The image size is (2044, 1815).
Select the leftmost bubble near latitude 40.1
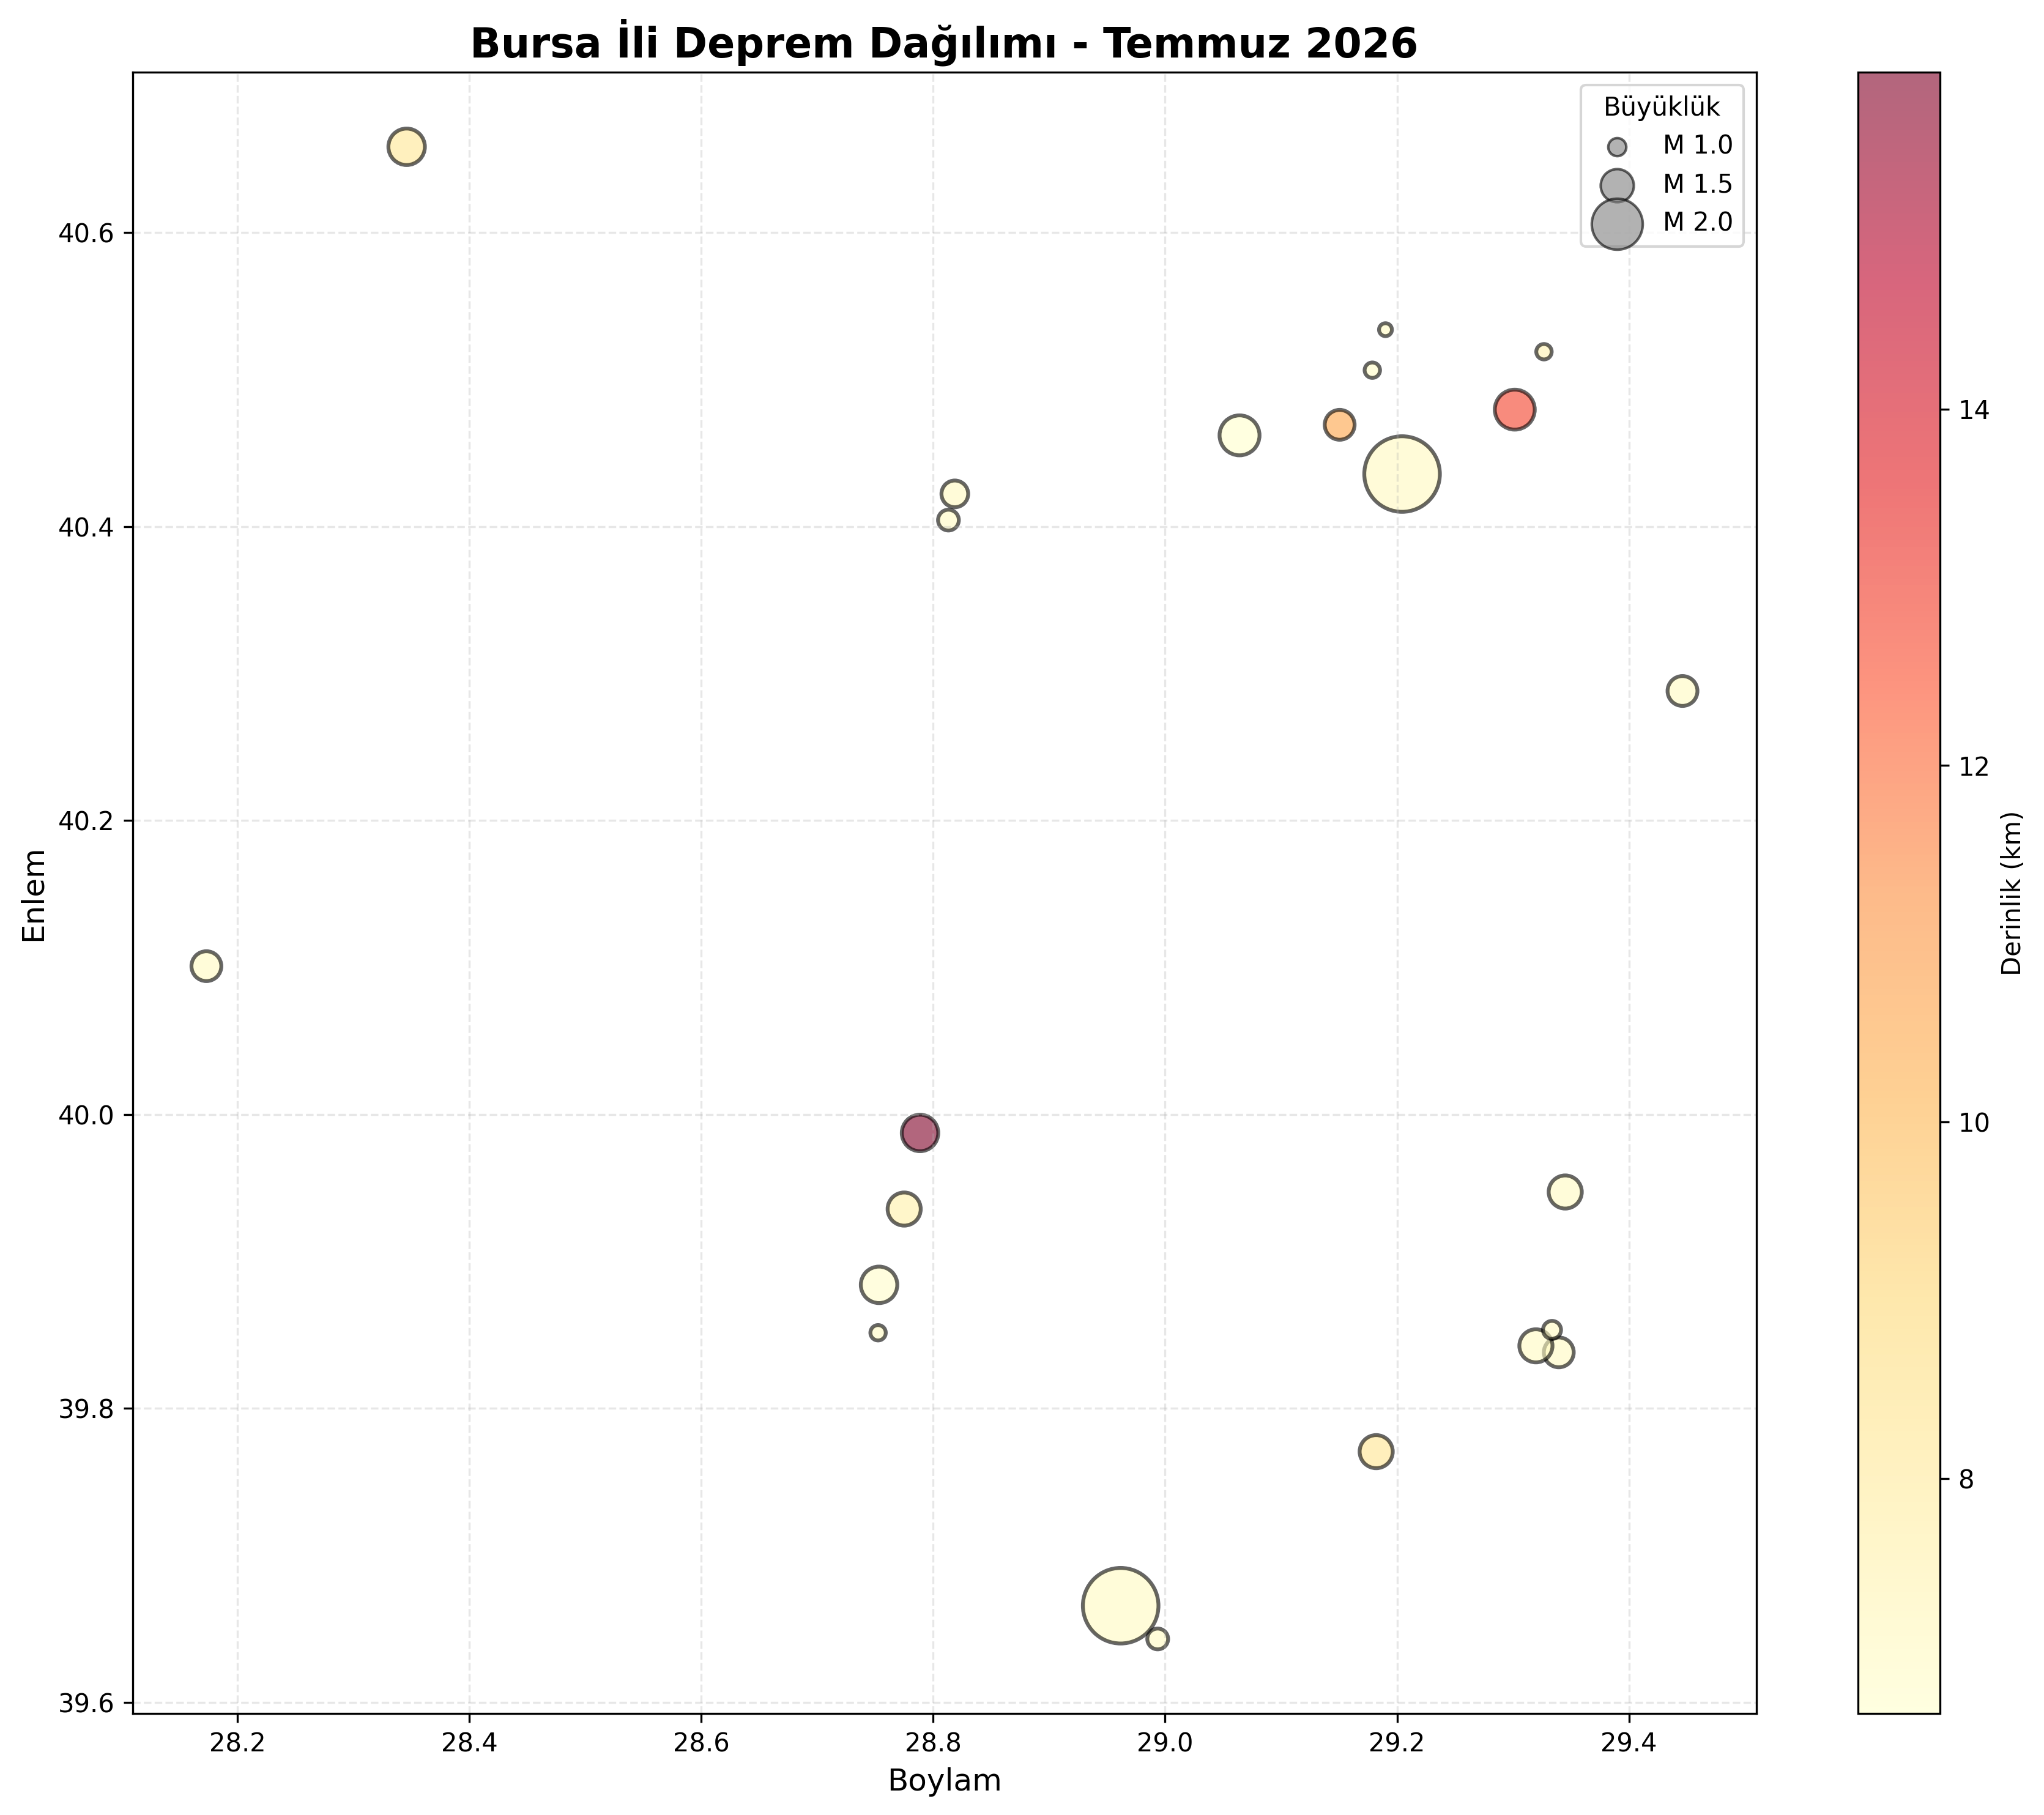point(206,966)
